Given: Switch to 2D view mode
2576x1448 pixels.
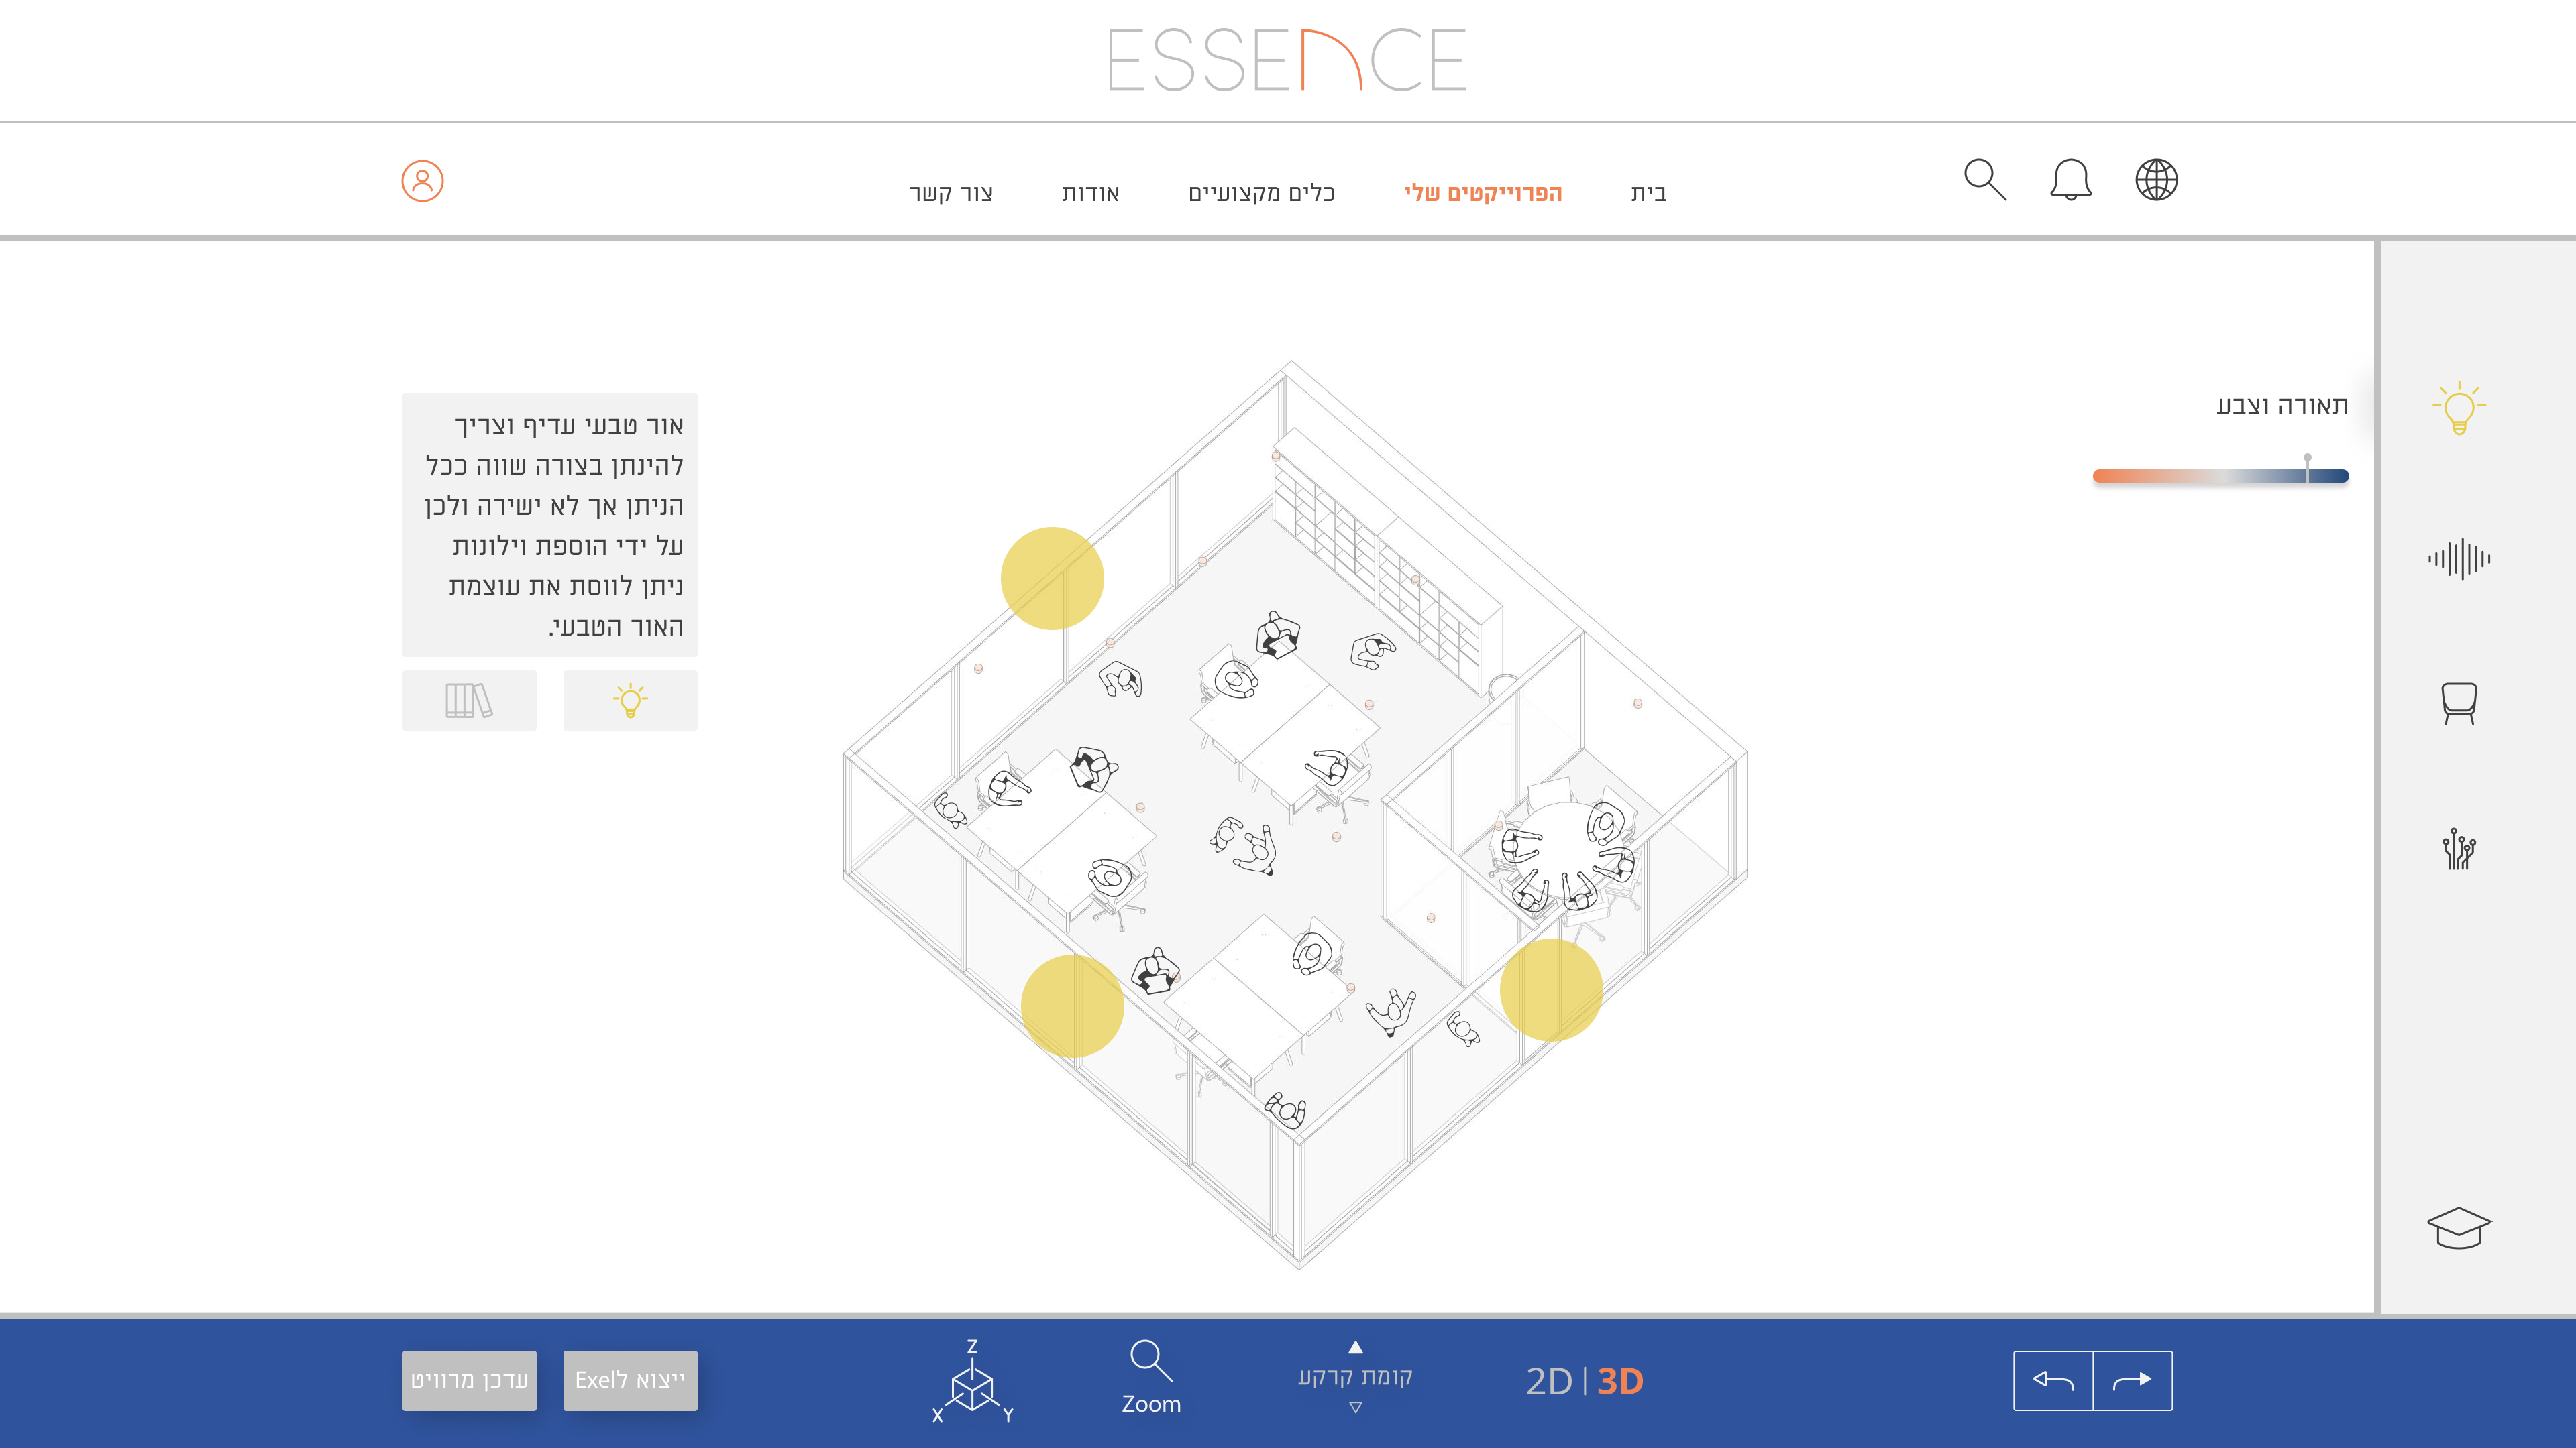Looking at the screenshot, I should click(x=1549, y=1381).
